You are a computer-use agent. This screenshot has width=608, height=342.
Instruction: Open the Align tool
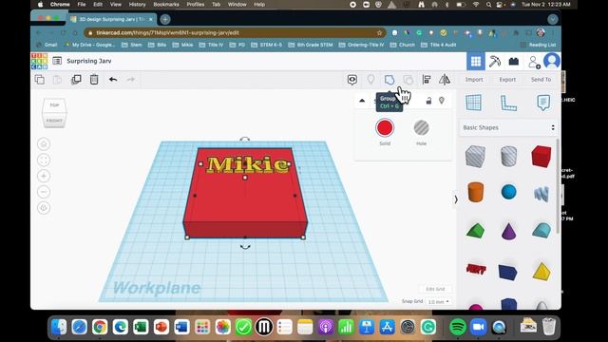click(427, 80)
